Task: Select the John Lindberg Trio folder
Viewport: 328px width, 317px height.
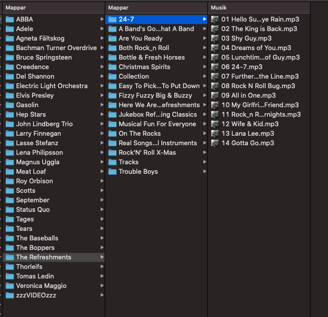Action: pos(54,124)
